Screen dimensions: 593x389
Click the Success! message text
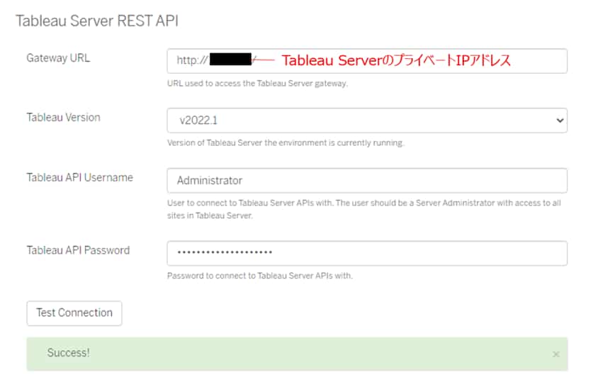[69, 353]
